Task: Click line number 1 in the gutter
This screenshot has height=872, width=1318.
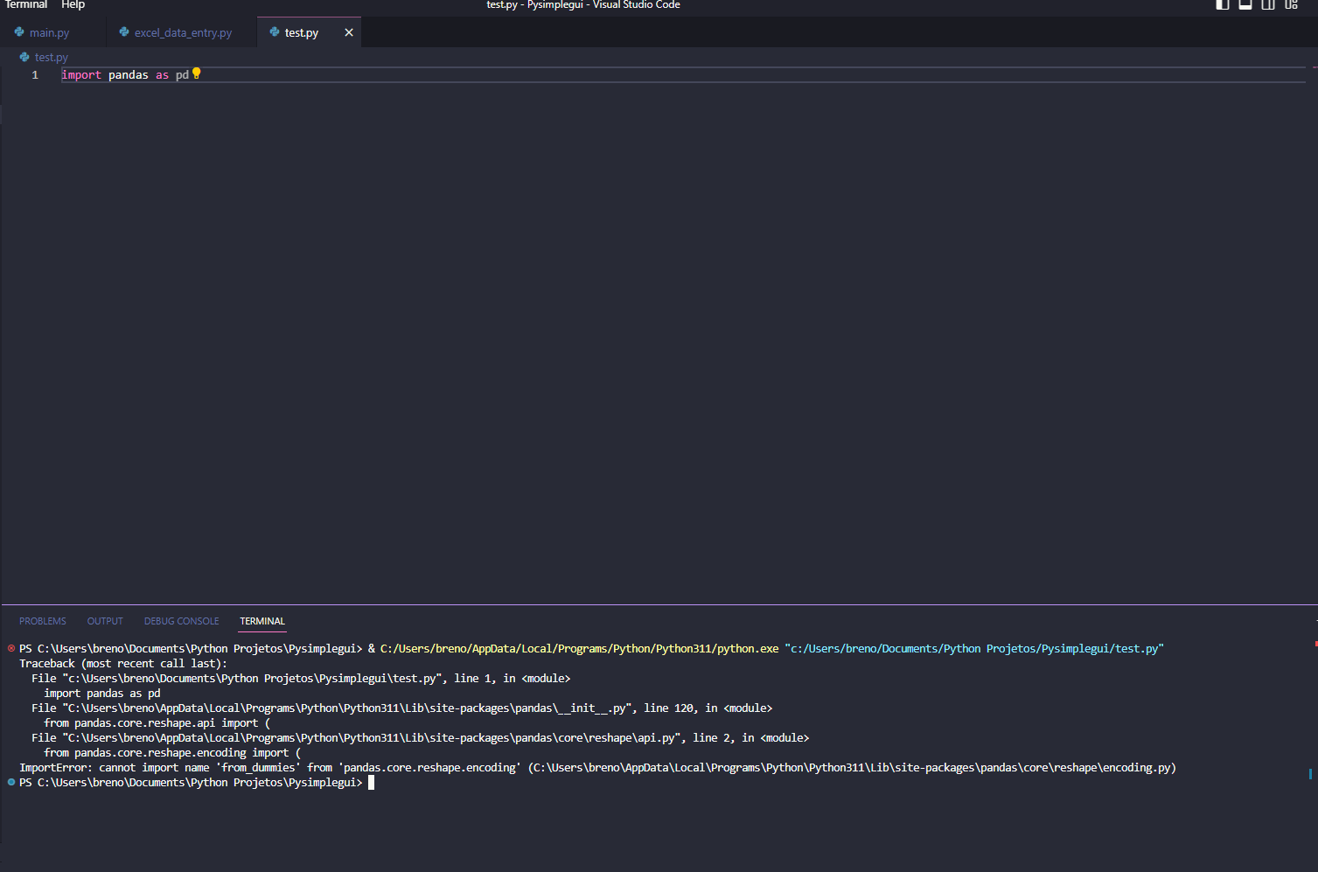Action: (35, 75)
